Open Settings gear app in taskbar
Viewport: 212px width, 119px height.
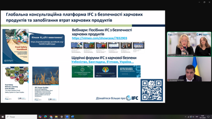(62, 117)
